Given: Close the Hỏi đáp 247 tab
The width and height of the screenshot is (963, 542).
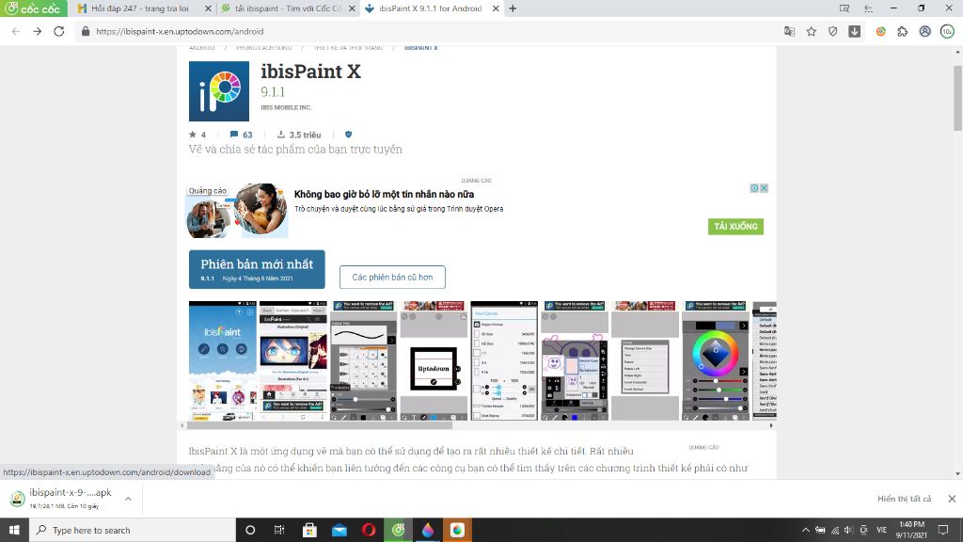Looking at the screenshot, I should [208, 8].
